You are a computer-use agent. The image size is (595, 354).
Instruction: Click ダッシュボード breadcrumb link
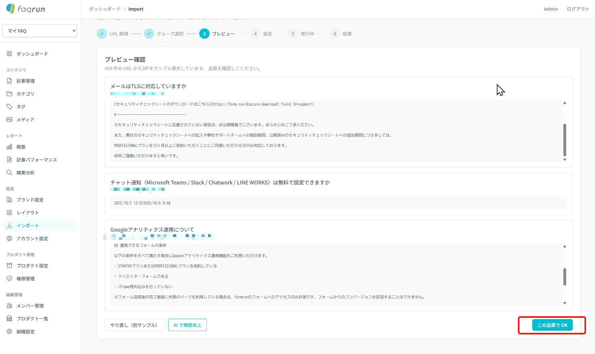tap(104, 9)
